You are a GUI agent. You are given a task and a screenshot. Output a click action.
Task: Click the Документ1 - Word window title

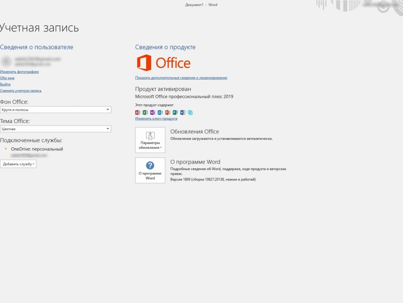[201, 5]
